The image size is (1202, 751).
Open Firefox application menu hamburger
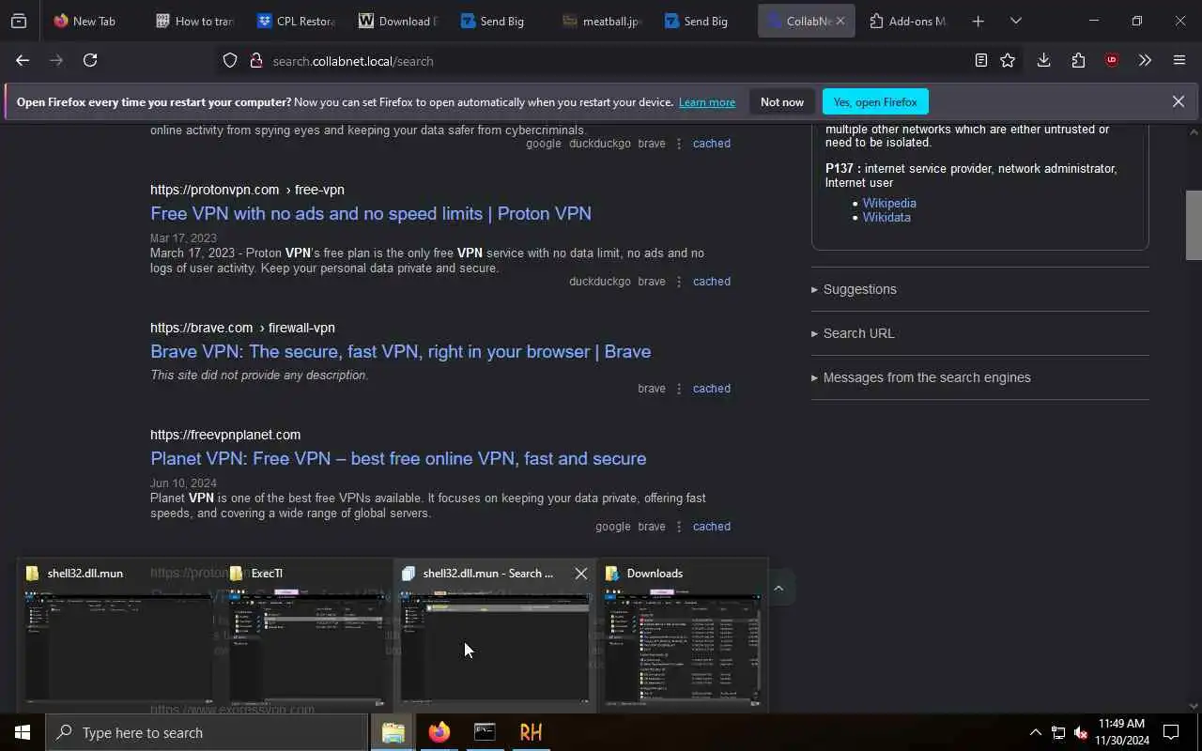click(1179, 60)
